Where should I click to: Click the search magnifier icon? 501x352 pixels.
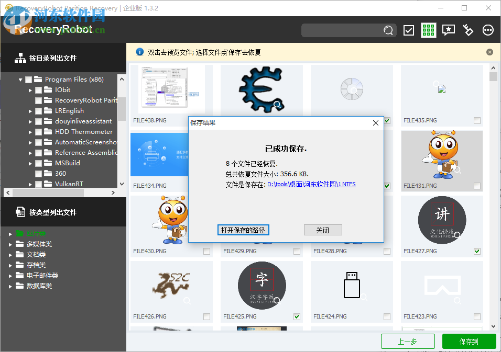[x=388, y=30]
